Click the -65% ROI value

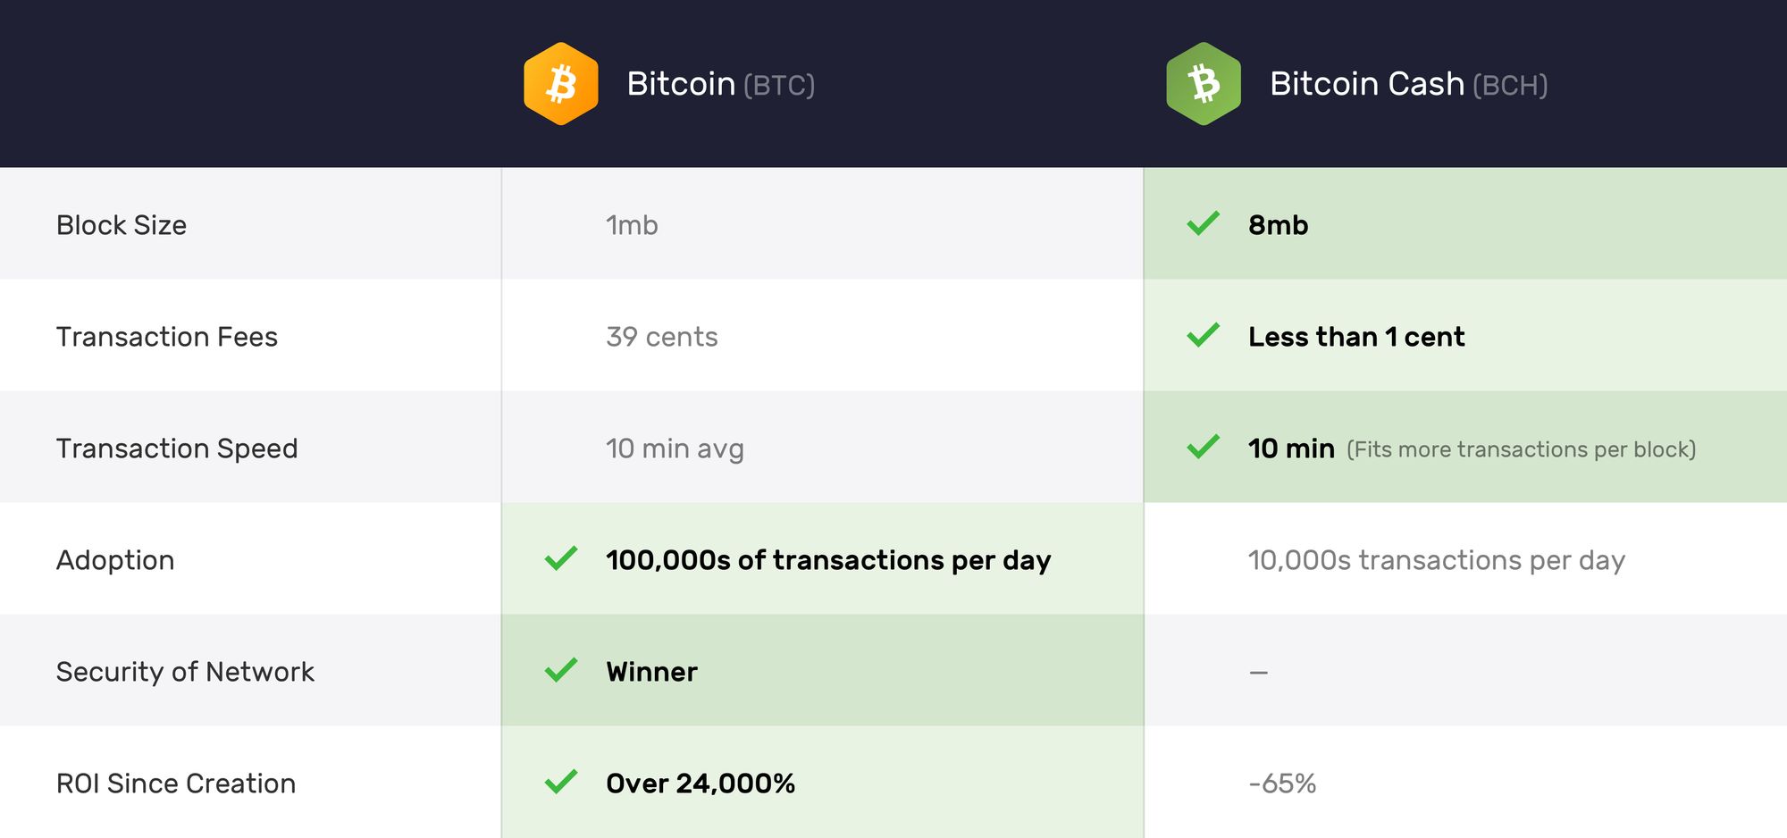click(1282, 784)
